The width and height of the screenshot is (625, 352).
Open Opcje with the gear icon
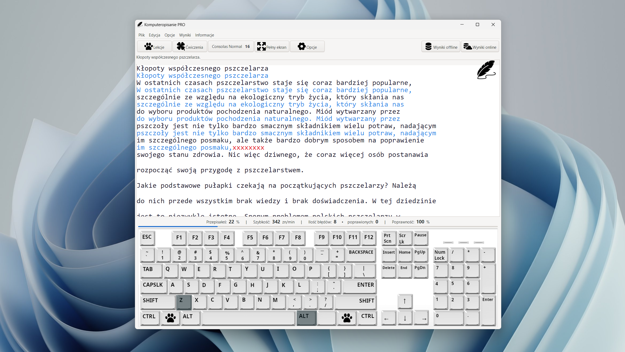307,47
